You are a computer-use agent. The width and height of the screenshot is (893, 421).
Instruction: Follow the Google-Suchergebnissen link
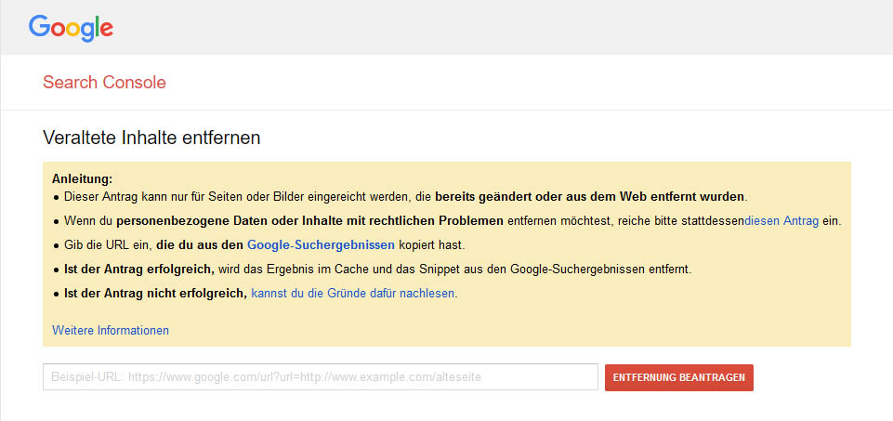coord(321,245)
